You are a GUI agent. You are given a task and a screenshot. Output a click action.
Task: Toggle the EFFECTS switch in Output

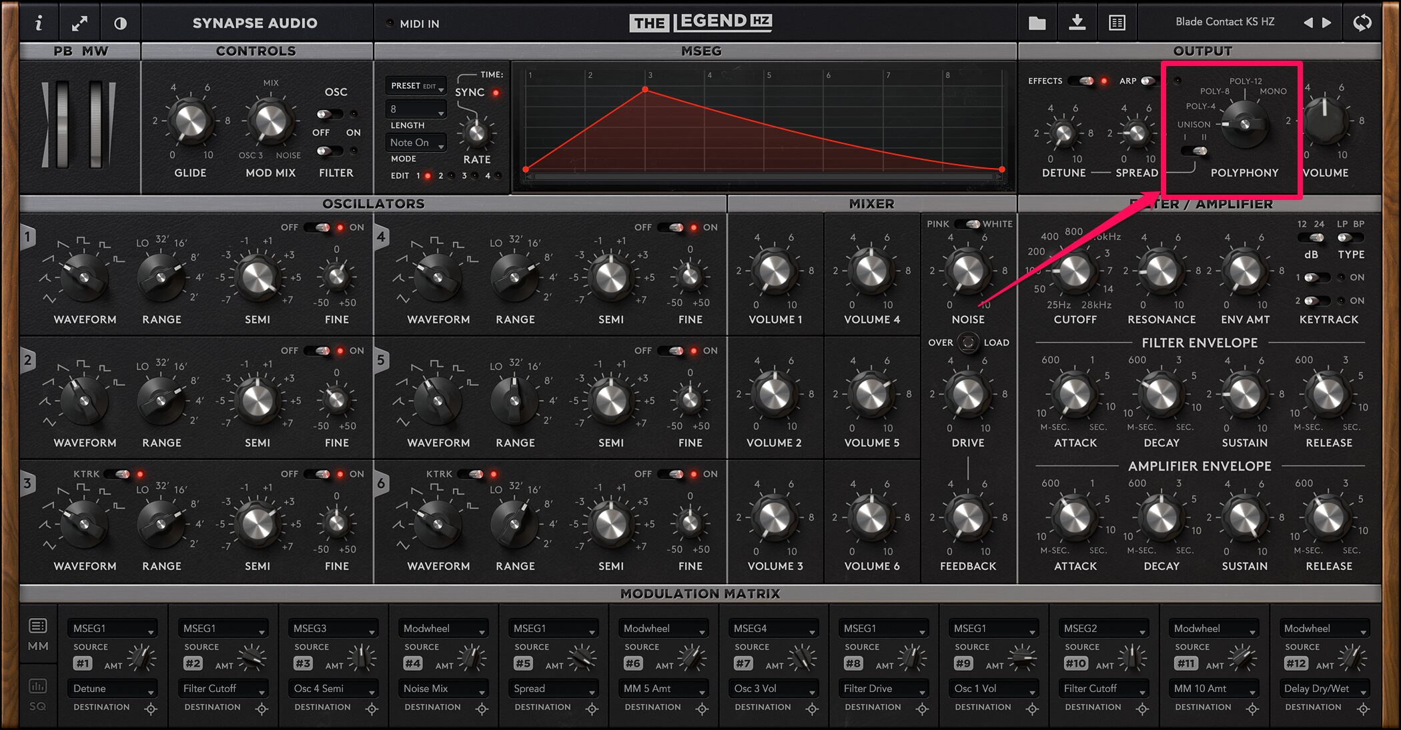pos(1081,81)
